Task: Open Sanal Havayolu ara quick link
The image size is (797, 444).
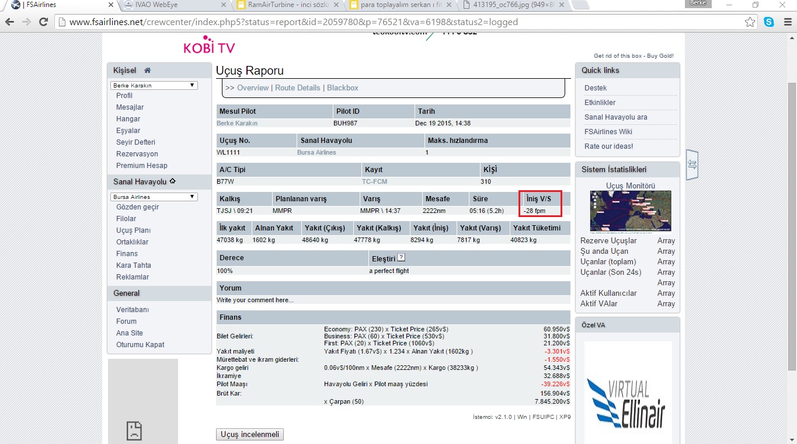Action: (616, 117)
